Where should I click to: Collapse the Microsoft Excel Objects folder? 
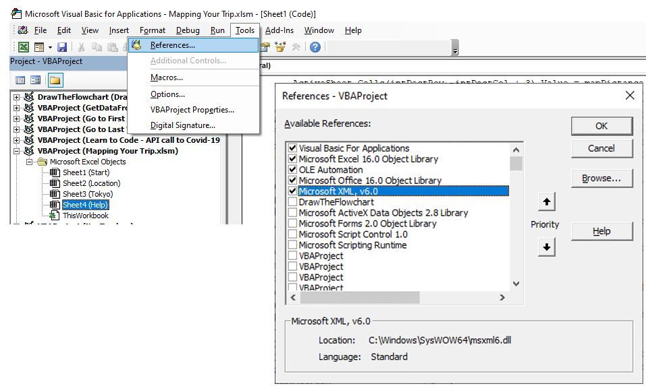pyautogui.click(x=29, y=162)
